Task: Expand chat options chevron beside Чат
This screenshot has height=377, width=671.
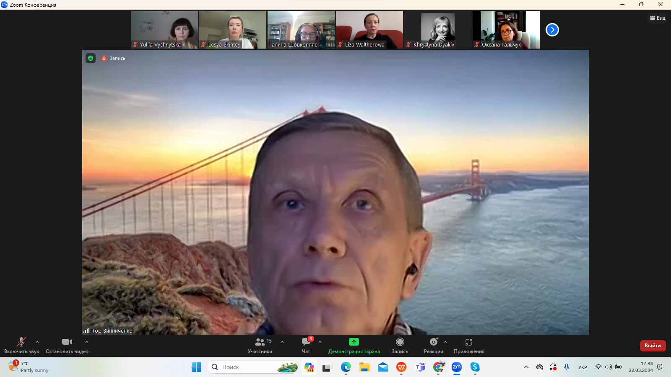Action: click(320, 342)
